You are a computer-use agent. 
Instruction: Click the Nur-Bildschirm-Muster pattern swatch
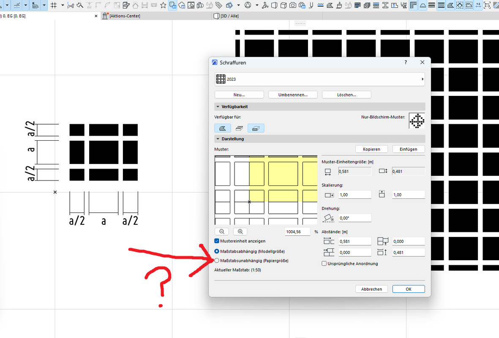tap(417, 121)
